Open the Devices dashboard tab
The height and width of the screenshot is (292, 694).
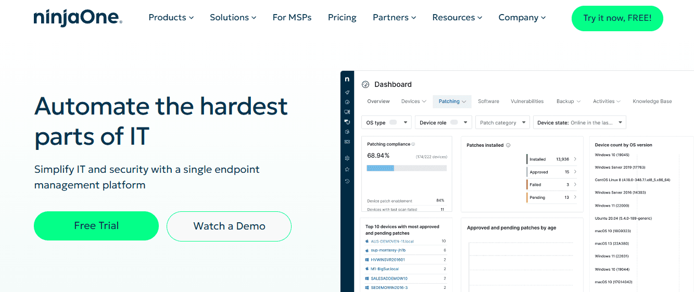414,101
